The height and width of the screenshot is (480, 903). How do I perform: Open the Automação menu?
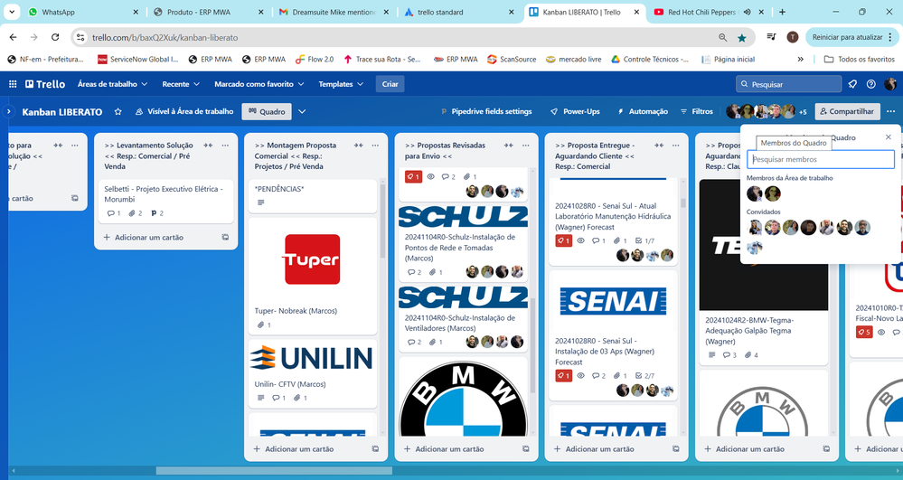(642, 112)
